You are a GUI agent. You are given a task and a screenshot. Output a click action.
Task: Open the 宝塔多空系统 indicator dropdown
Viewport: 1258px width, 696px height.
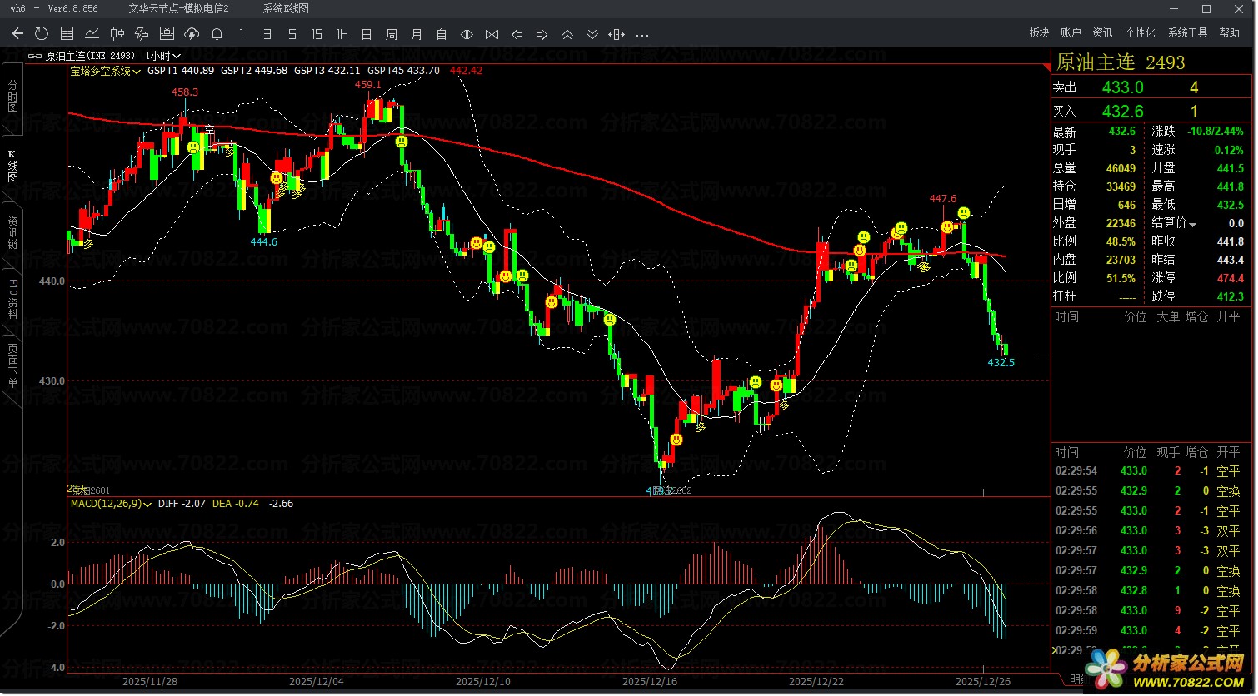pyautogui.click(x=106, y=71)
